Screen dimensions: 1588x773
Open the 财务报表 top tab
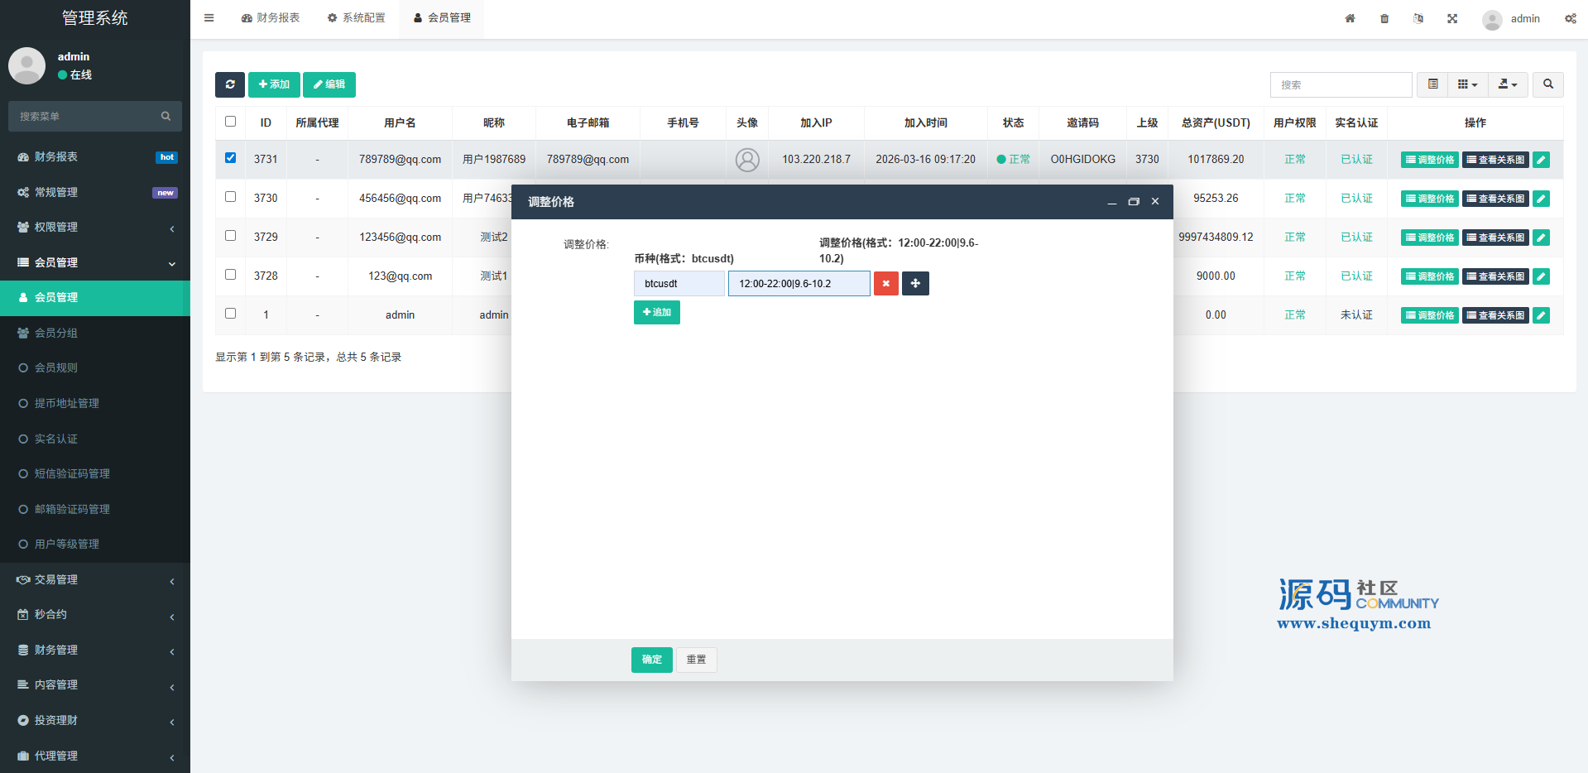[x=271, y=18]
